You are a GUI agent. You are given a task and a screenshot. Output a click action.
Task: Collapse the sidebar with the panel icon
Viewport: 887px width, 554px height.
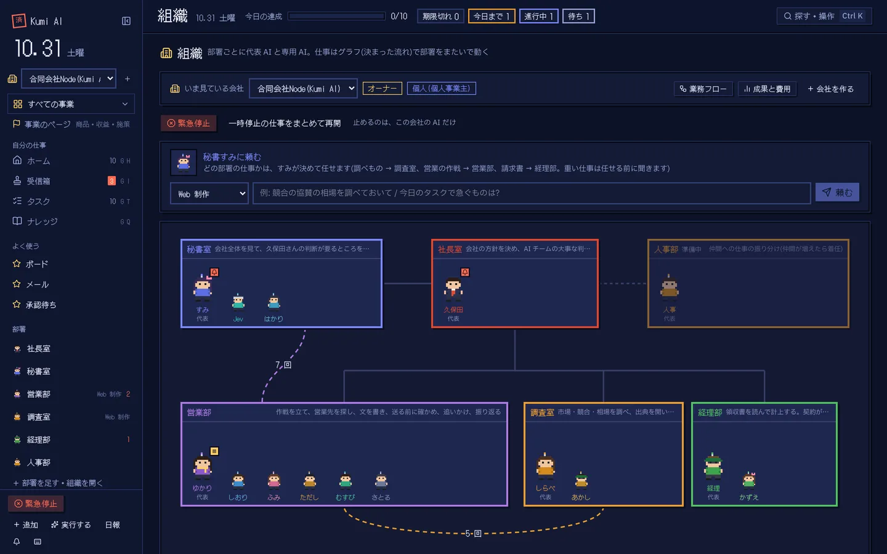pos(126,21)
